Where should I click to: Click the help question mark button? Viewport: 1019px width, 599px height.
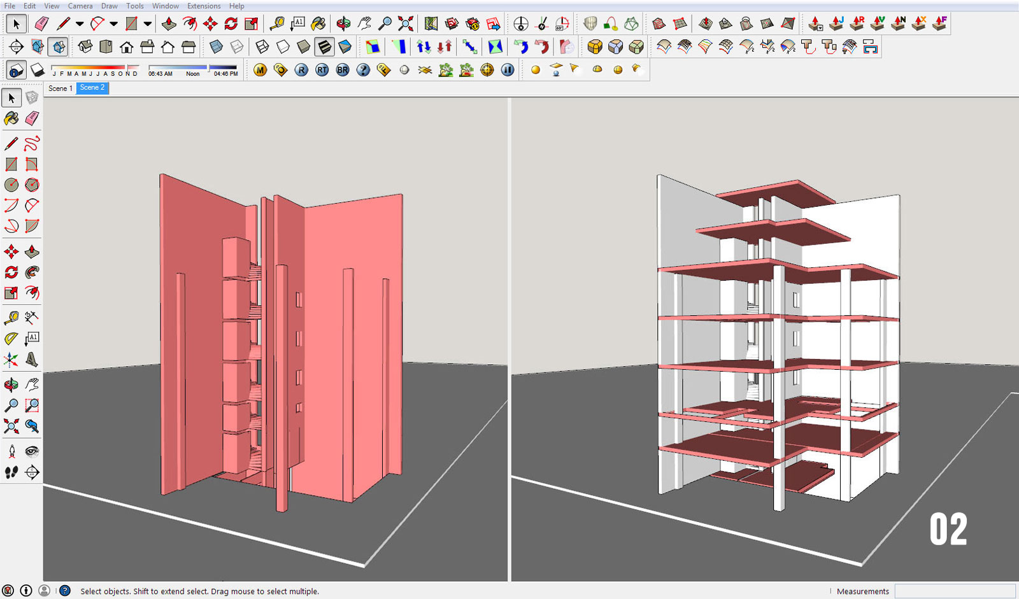coord(65,591)
